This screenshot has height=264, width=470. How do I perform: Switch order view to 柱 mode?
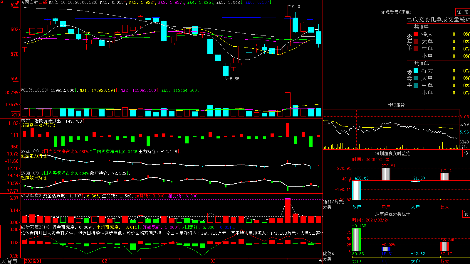click(x=459, y=12)
